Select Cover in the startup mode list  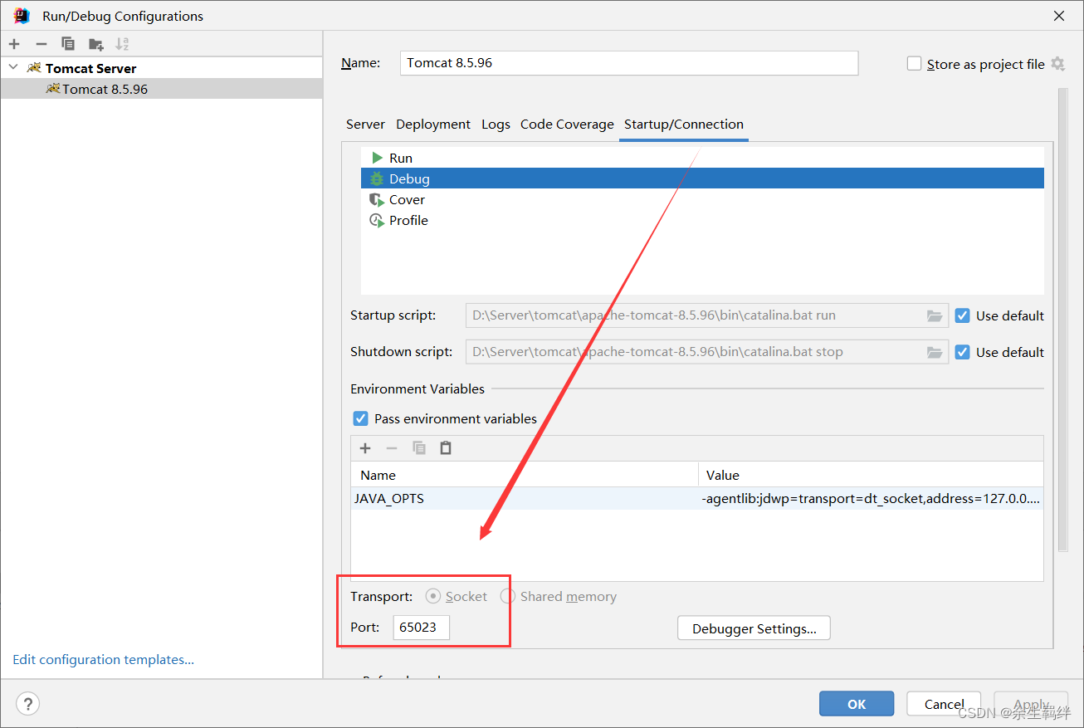[x=407, y=199]
